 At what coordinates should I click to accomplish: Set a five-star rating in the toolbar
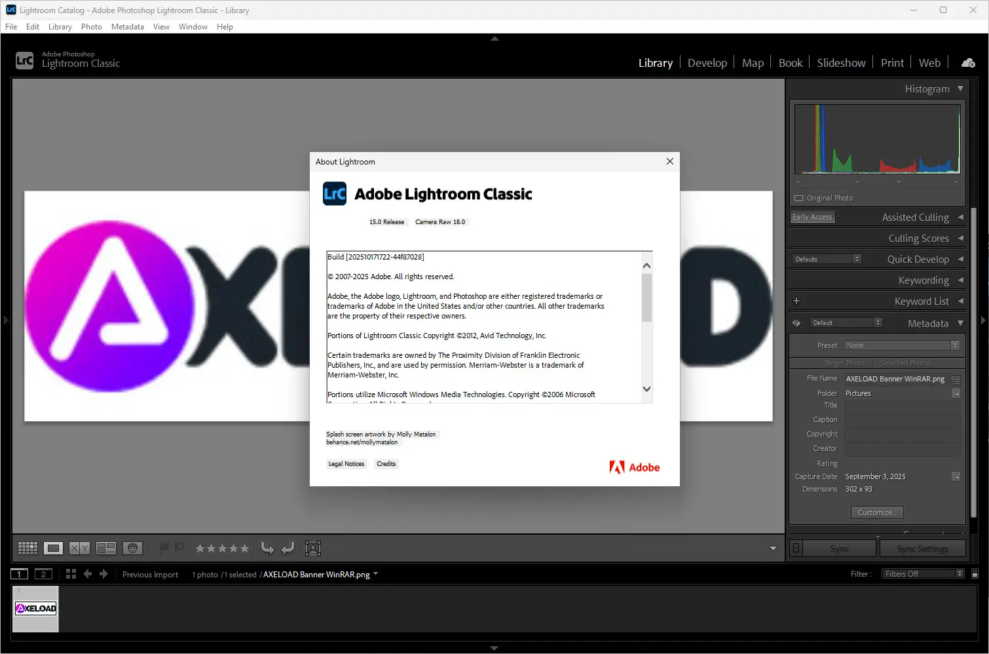coord(244,548)
